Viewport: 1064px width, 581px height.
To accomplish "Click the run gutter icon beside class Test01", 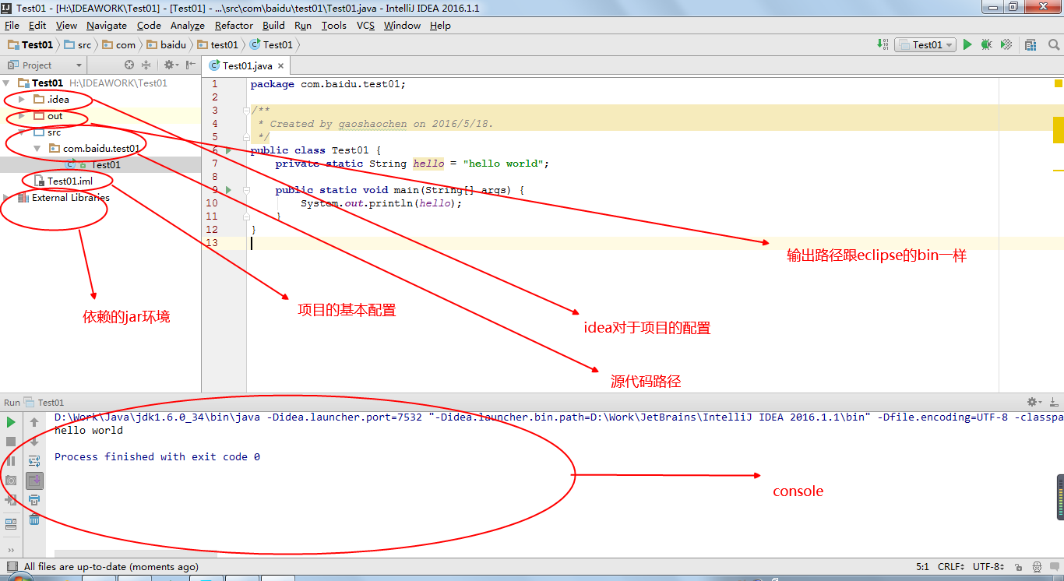I will pyautogui.click(x=228, y=150).
